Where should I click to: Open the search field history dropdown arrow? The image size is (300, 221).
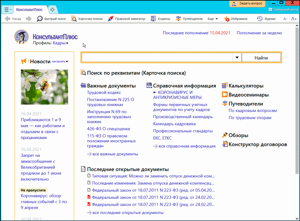237,58
